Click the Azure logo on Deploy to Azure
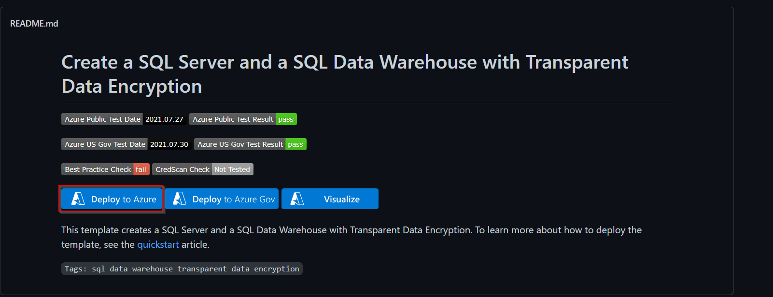The height and width of the screenshot is (297, 773). (x=78, y=199)
